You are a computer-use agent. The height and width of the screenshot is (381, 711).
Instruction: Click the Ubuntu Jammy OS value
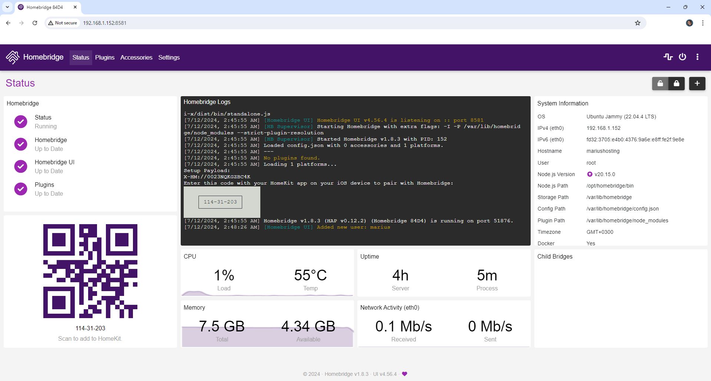point(621,117)
